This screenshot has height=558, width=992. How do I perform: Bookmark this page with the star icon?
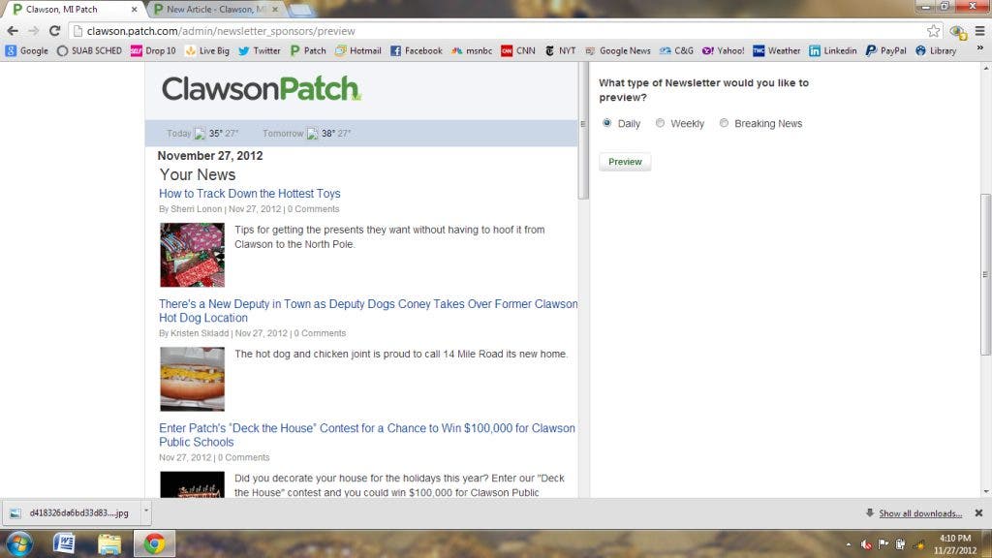pos(933,31)
